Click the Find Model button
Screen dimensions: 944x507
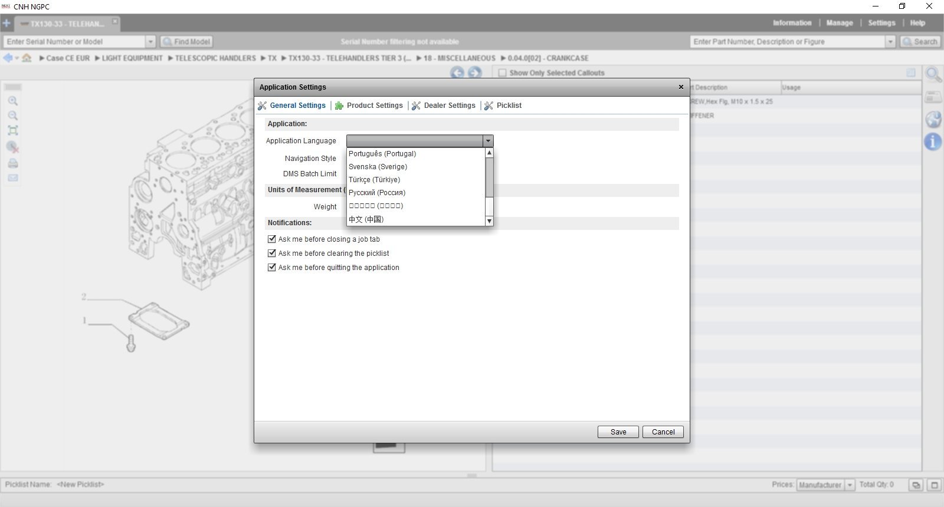pos(186,42)
